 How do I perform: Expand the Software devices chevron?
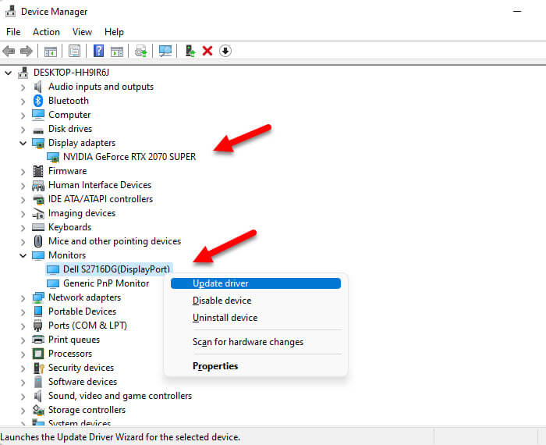(x=23, y=383)
